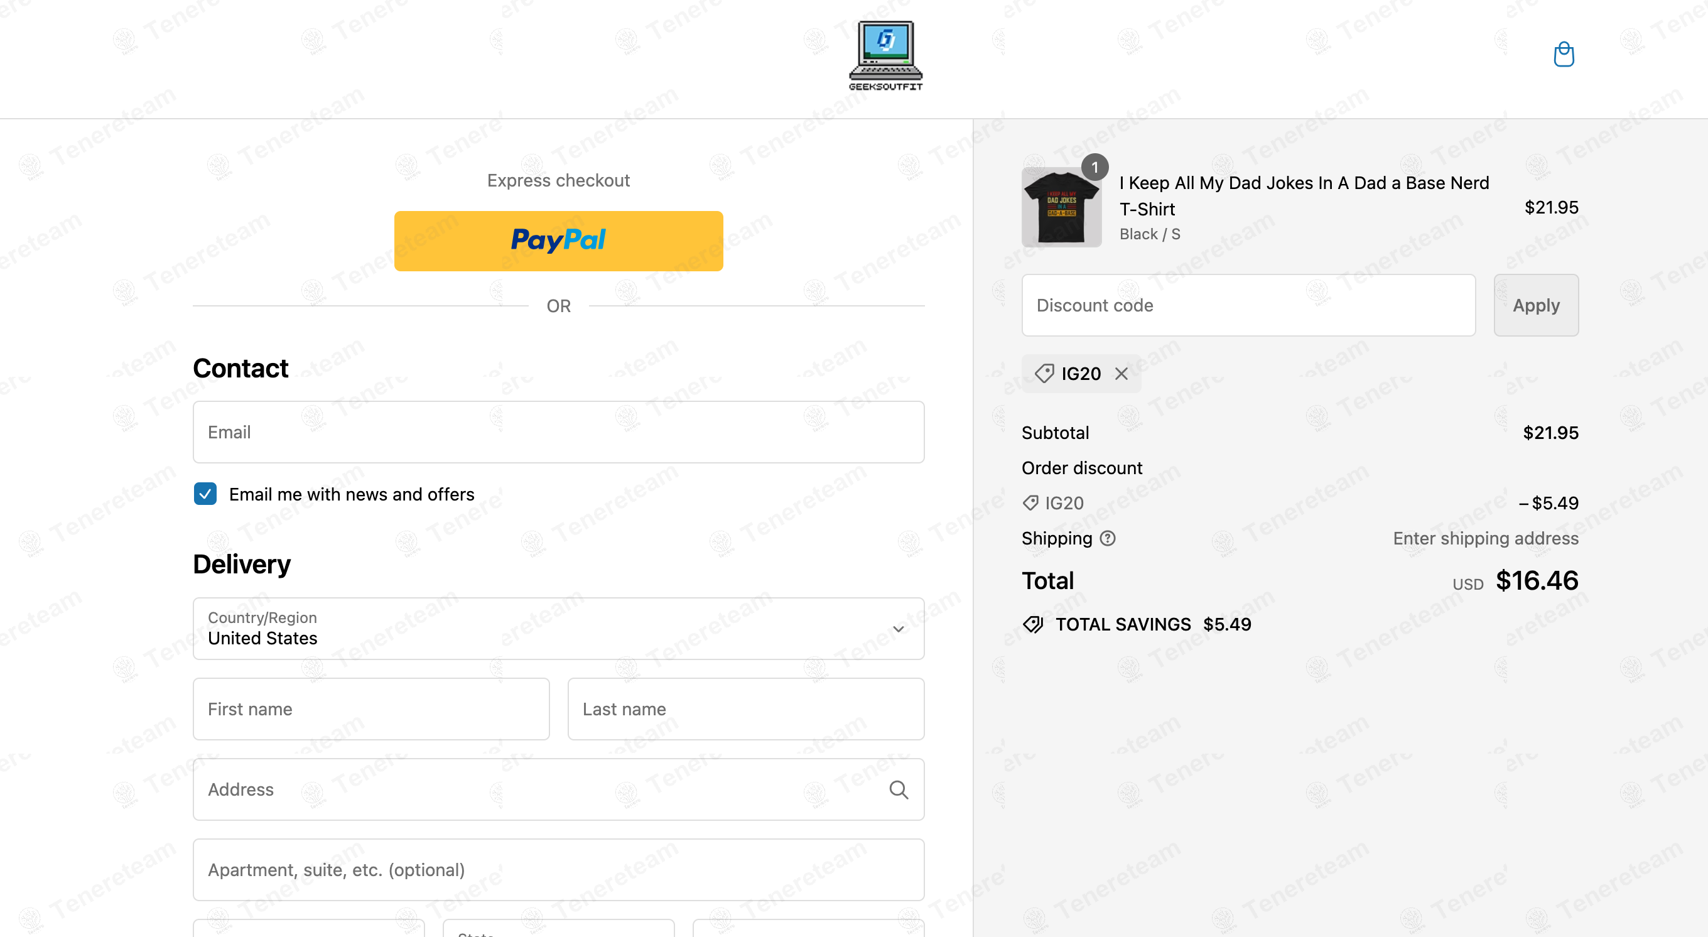1708x937 pixels.
Task: Select the First name field
Action: pos(370,708)
